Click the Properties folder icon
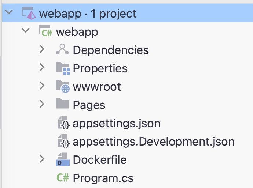 63,68
